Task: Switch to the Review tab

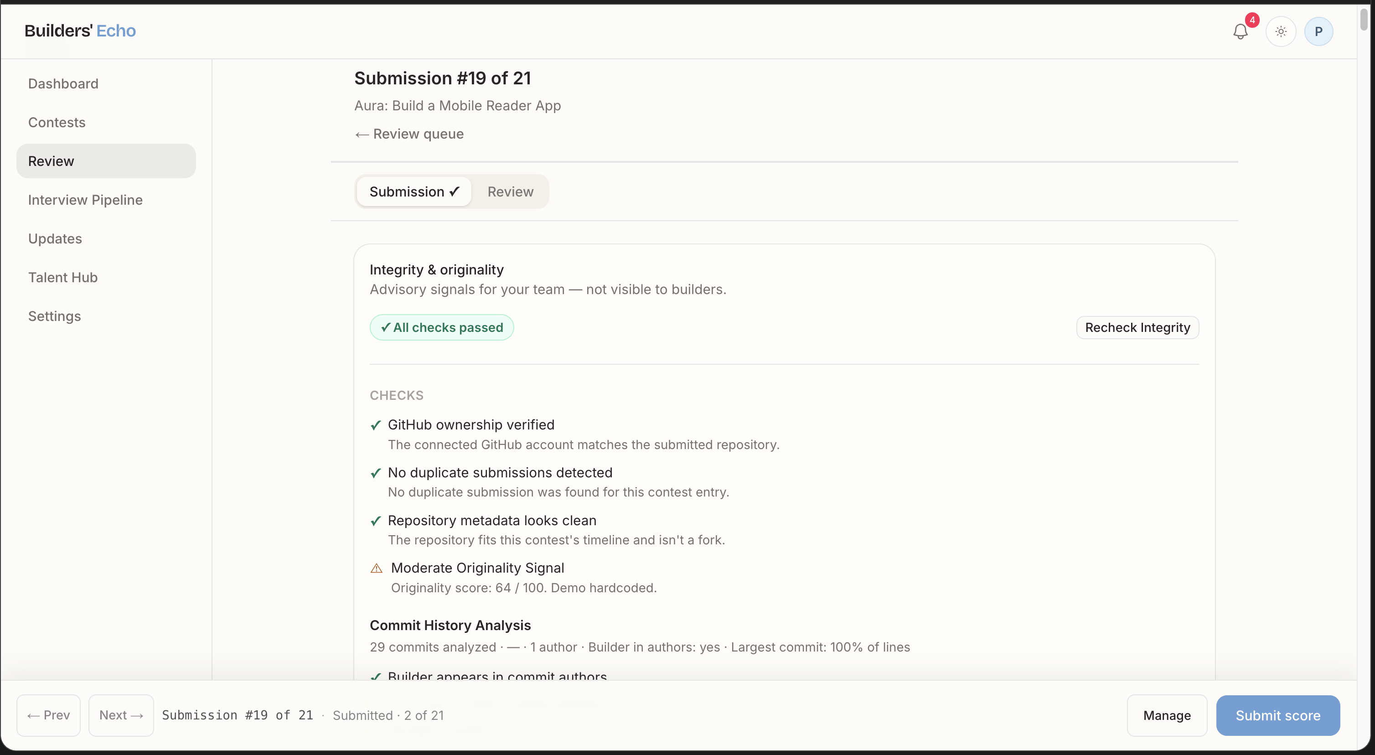Action: 510,191
